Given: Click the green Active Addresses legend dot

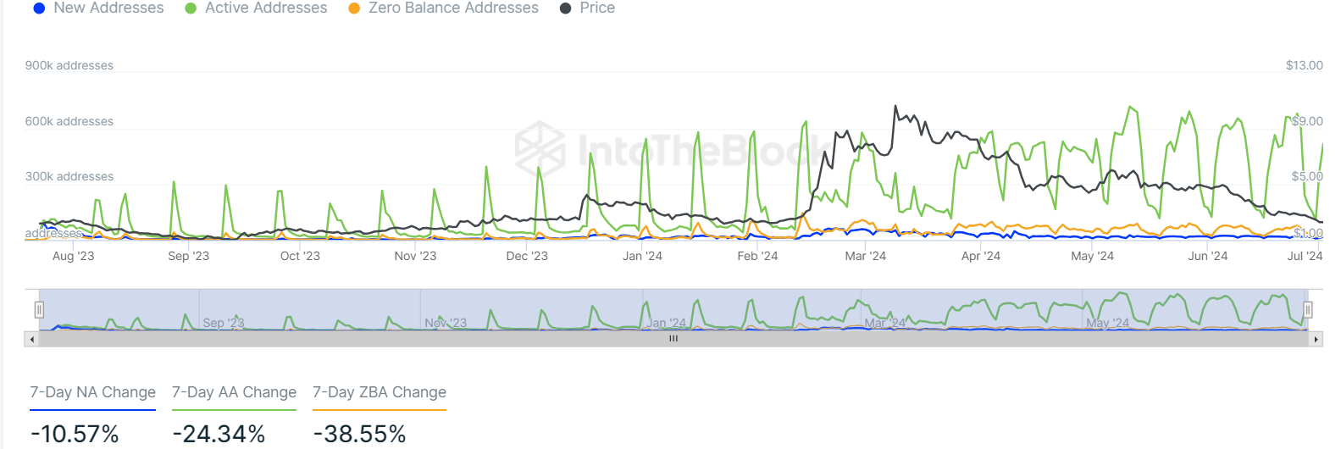Looking at the screenshot, I should pyautogui.click(x=191, y=8).
